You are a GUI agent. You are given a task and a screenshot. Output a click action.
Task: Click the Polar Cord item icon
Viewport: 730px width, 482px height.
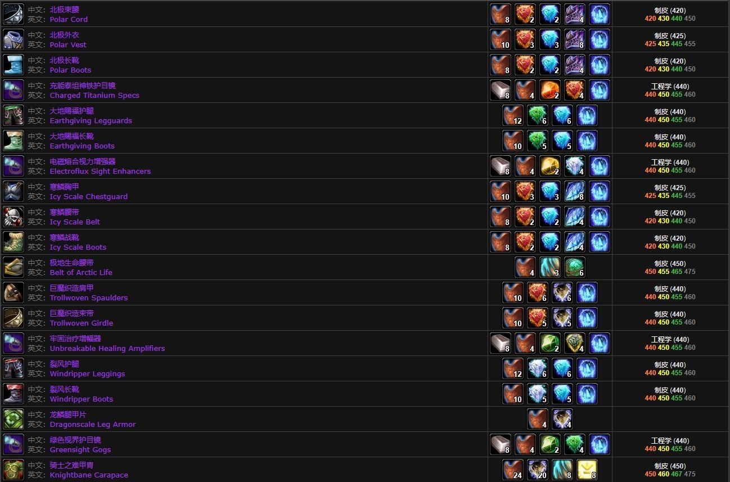13,14
